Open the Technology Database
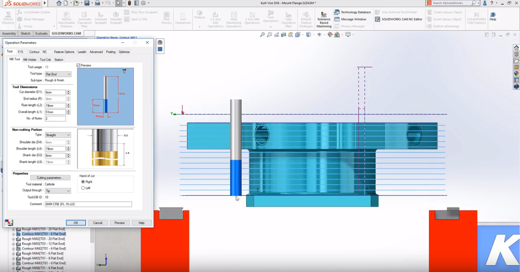The height and width of the screenshot is (272, 520). click(x=352, y=12)
